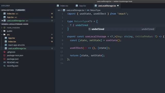
Task: Open index.tsx in Open Editors list
Action: pos(11,14)
